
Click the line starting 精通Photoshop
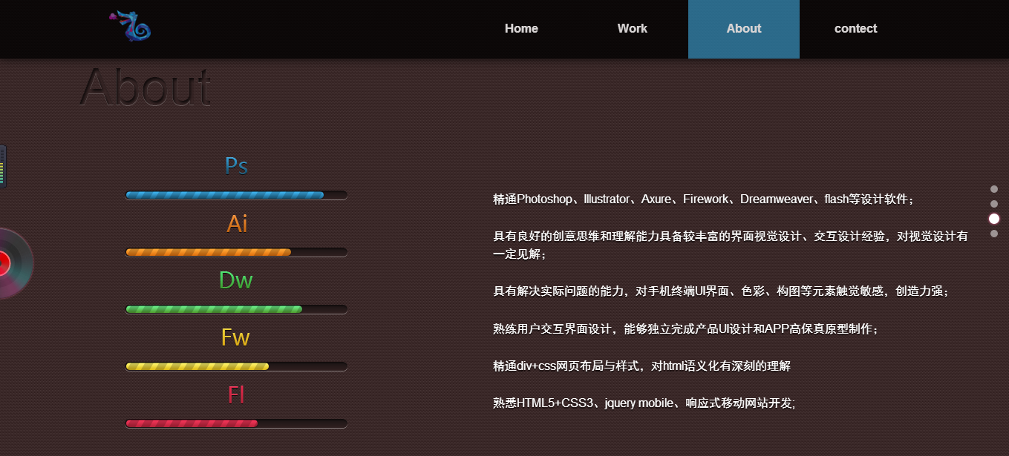(x=703, y=199)
